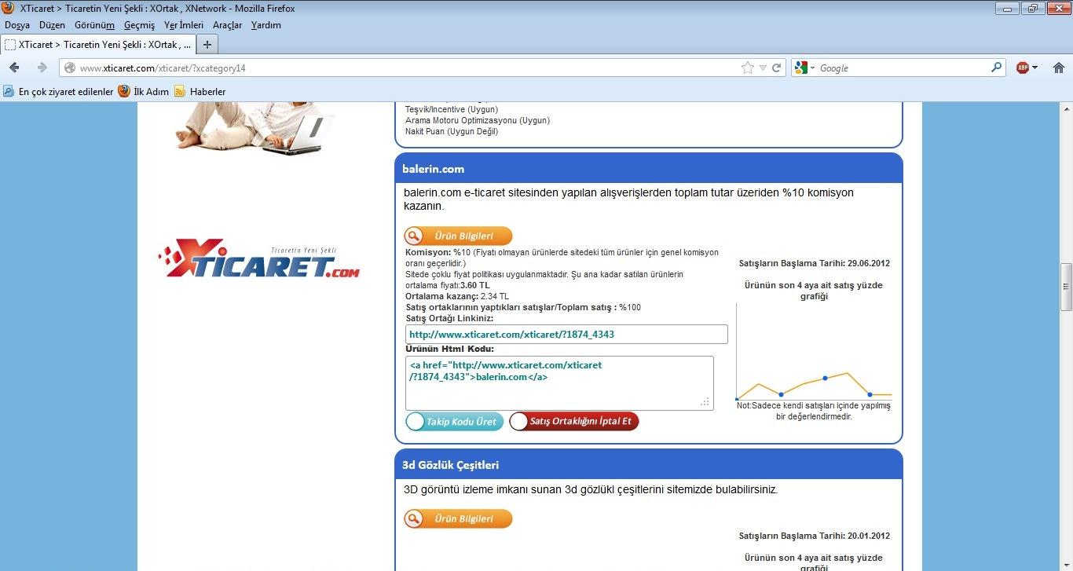Viewport: 1073px width, 571px height.
Task: Select the XTicaret browser tab
Action: [x=97, y=44]
